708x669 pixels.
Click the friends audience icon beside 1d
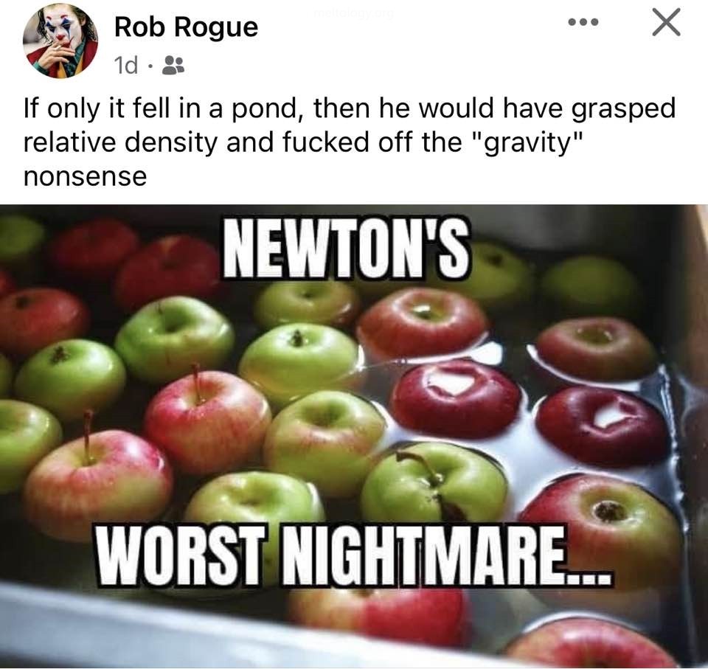point(173,66)
